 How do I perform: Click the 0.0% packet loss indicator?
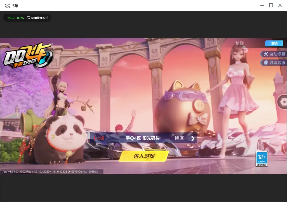20,18
